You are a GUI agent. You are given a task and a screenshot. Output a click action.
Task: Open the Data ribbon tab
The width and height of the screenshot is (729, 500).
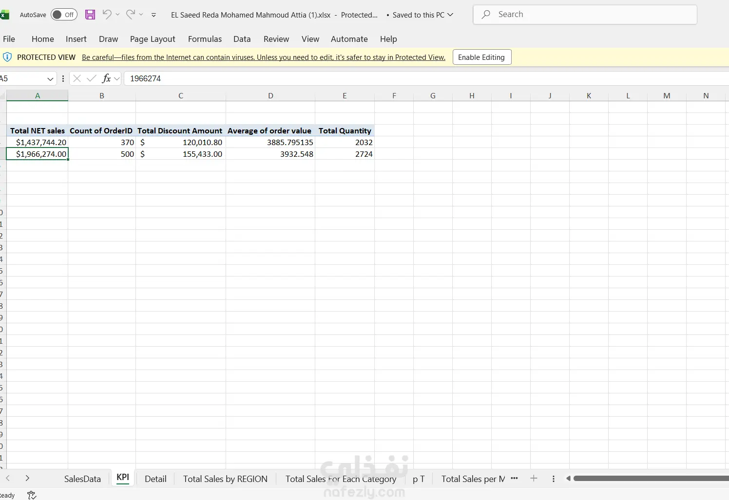click(x=242, y=39)
